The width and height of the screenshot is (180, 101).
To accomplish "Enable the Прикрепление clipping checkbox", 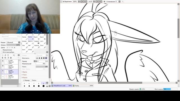I will 2,50.
